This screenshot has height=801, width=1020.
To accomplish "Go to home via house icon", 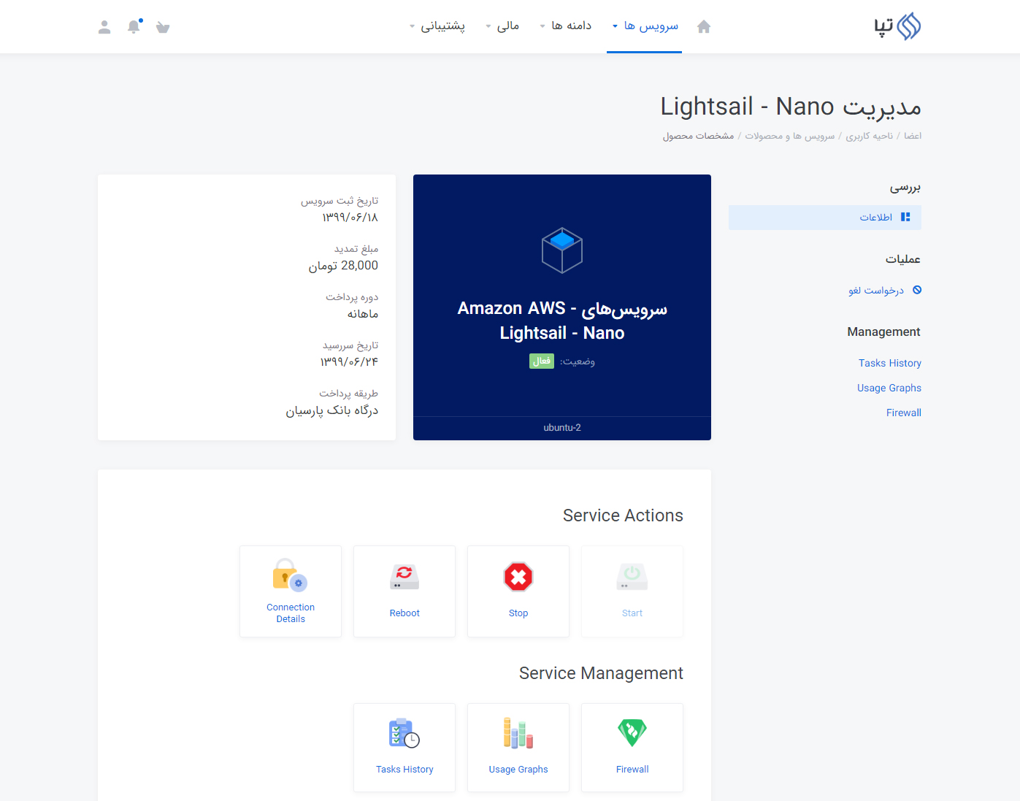I will (x=704, y=26).
